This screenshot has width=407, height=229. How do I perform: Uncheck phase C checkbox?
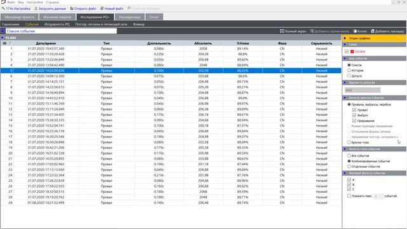click(349, 190)
